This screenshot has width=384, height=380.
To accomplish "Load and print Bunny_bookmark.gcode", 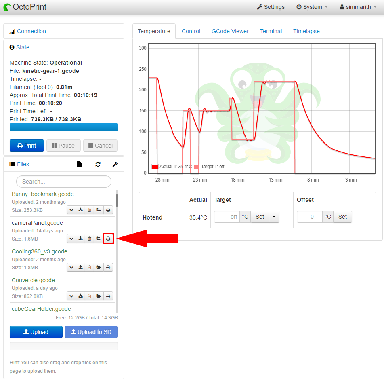I will click(x=108, y=210).
